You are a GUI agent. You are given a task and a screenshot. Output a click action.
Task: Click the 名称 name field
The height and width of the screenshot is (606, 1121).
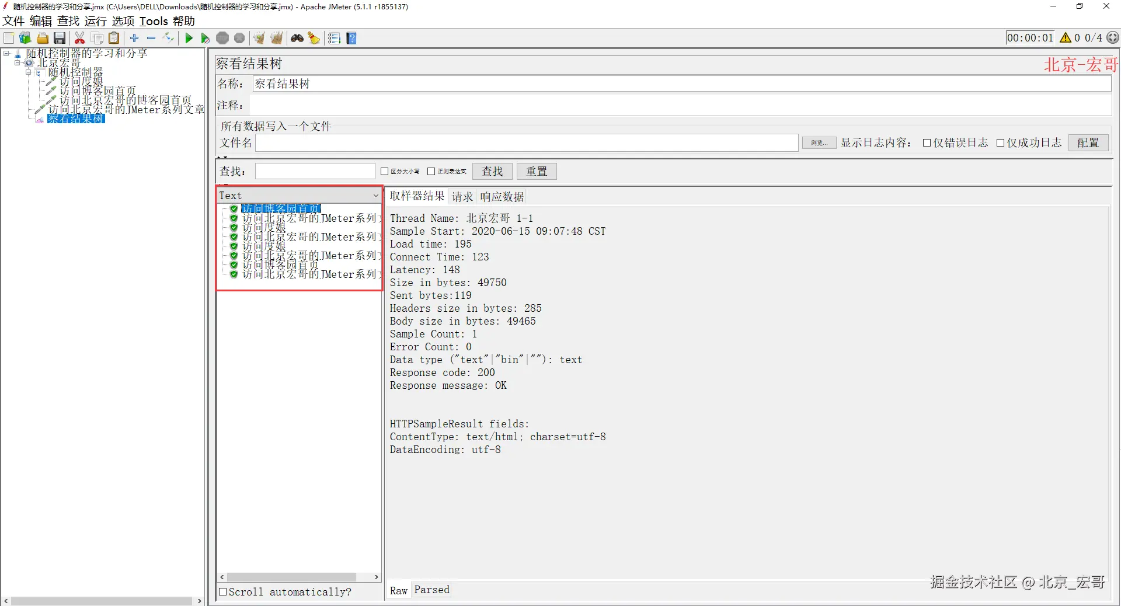681,83
